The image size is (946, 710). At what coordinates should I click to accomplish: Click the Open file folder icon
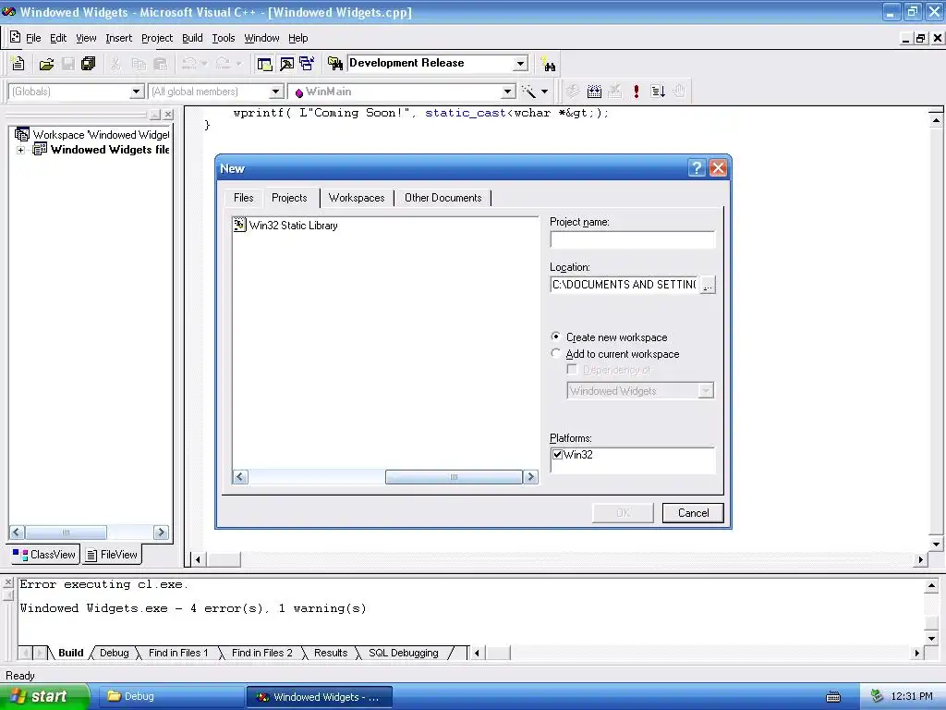pos(46,64)
